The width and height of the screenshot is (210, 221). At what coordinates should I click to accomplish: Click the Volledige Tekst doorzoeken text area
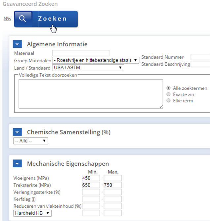tap(91, 94)
